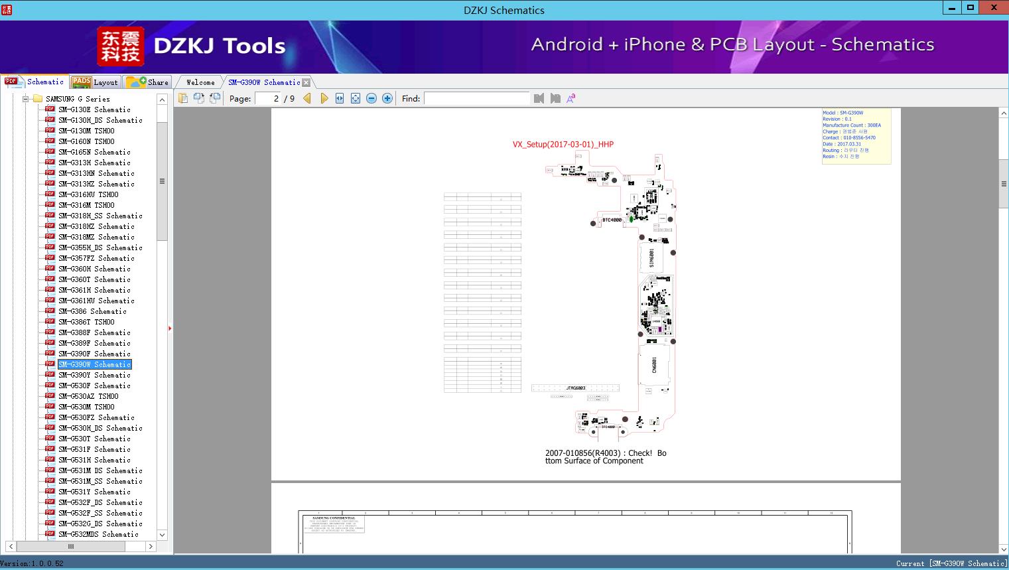Open SM-G160N TSHOO
1009x570 pixels.
pyautogui.click(x=86, y=141)
